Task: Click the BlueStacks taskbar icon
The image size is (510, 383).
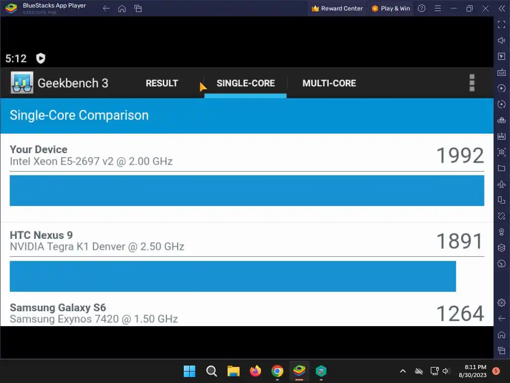Action: [x=299, y=371]
